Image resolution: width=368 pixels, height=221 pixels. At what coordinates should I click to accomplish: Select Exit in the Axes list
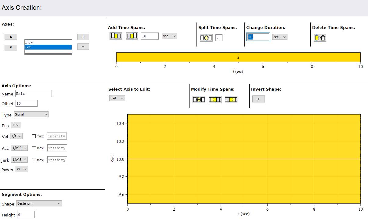(x=48, y=47)
